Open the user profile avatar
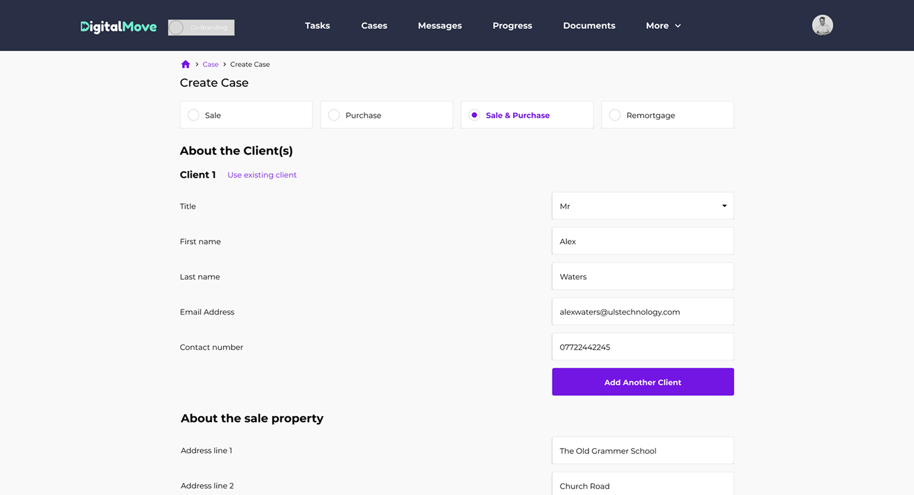The height and width of the screenshot is (495, 914). point(822,26)
